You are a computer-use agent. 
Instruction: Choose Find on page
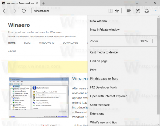tap(99, 61)
